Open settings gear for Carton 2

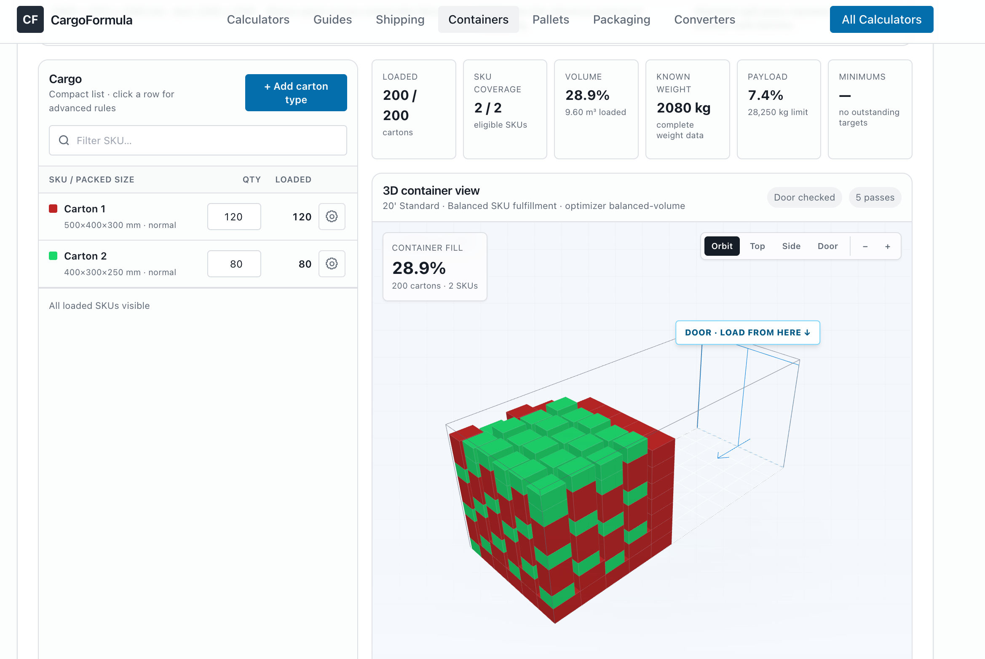332,264
